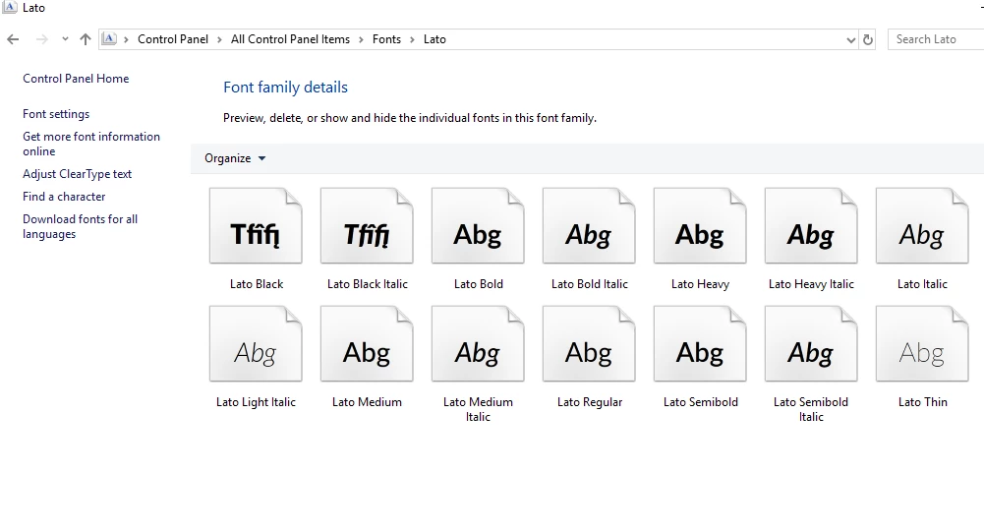This screenshot has width=984, height=532.
Task: Navigate to Control Panel breadcrumb
Action: (x=173, y=39)
